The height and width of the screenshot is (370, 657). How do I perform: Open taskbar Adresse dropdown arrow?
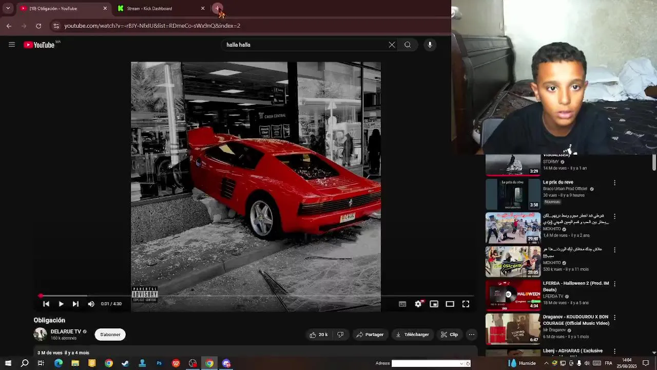pos(461,363)
